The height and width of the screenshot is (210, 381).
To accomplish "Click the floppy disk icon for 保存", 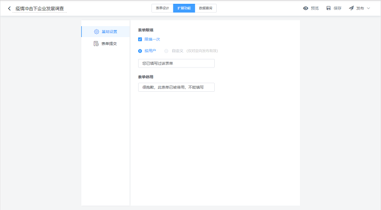I will click(328, 8).
